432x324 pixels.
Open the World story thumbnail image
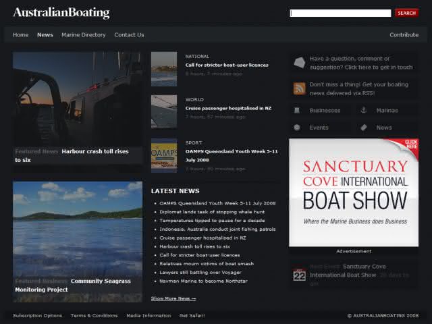coord(164,111)
